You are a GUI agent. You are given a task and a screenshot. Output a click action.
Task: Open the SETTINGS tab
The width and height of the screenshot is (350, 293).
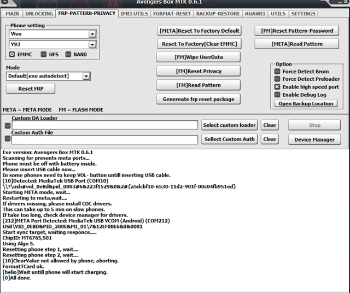click(303, 14)
